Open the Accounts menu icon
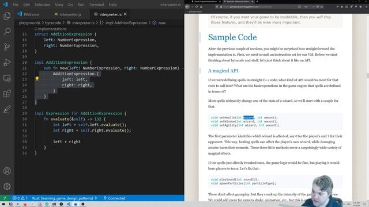 click(7, 171)
